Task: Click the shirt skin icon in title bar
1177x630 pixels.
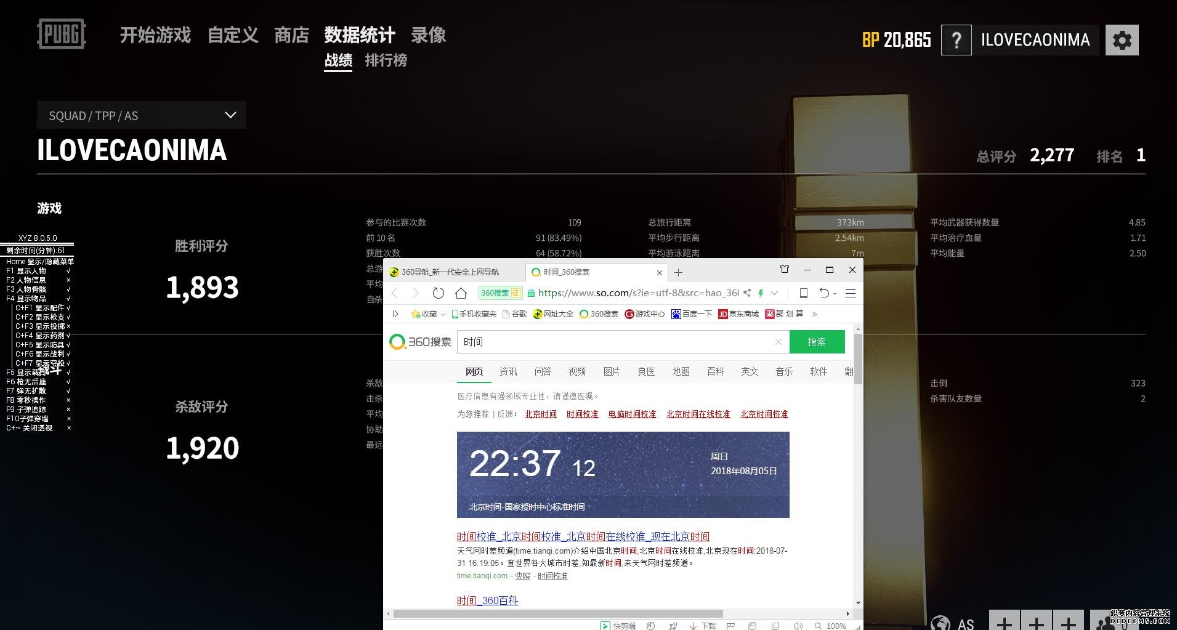Action: pos(784,270)
